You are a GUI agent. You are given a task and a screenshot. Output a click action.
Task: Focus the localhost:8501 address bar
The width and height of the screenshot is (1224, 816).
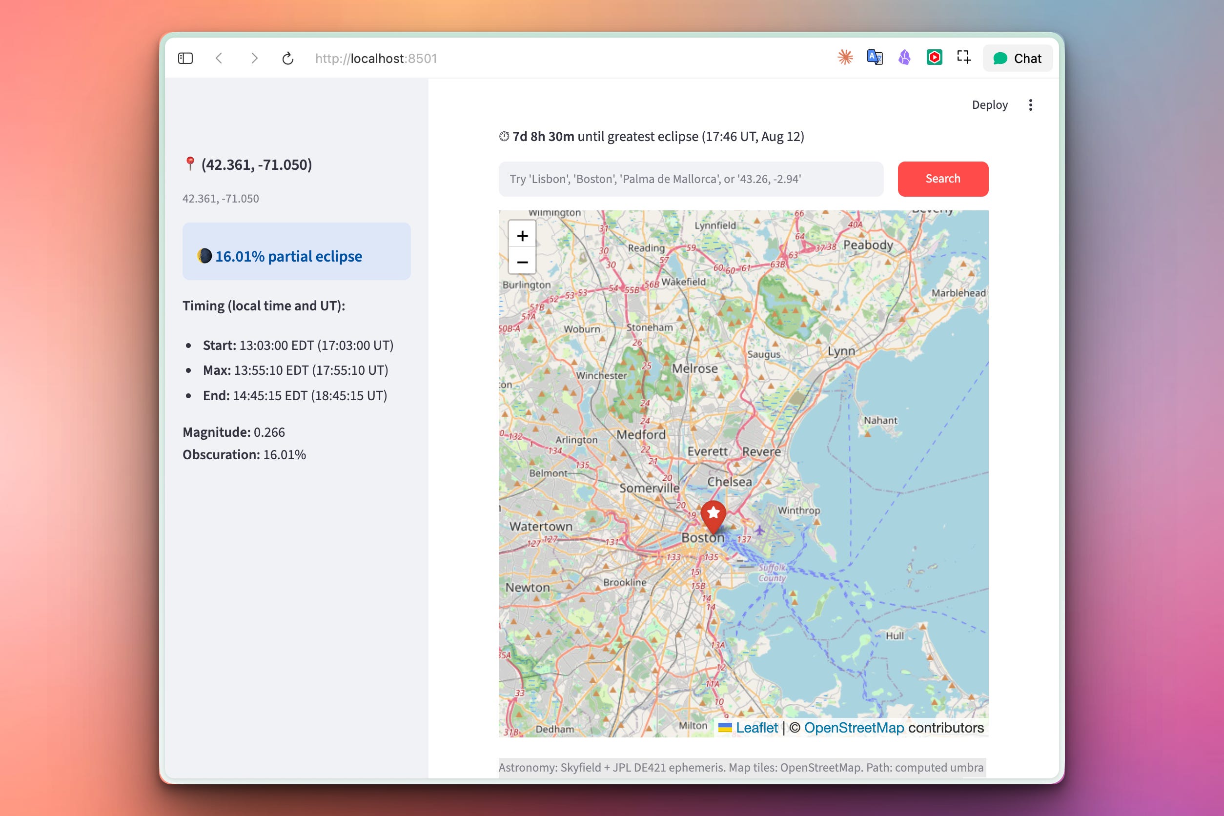(x=376, y=58)
